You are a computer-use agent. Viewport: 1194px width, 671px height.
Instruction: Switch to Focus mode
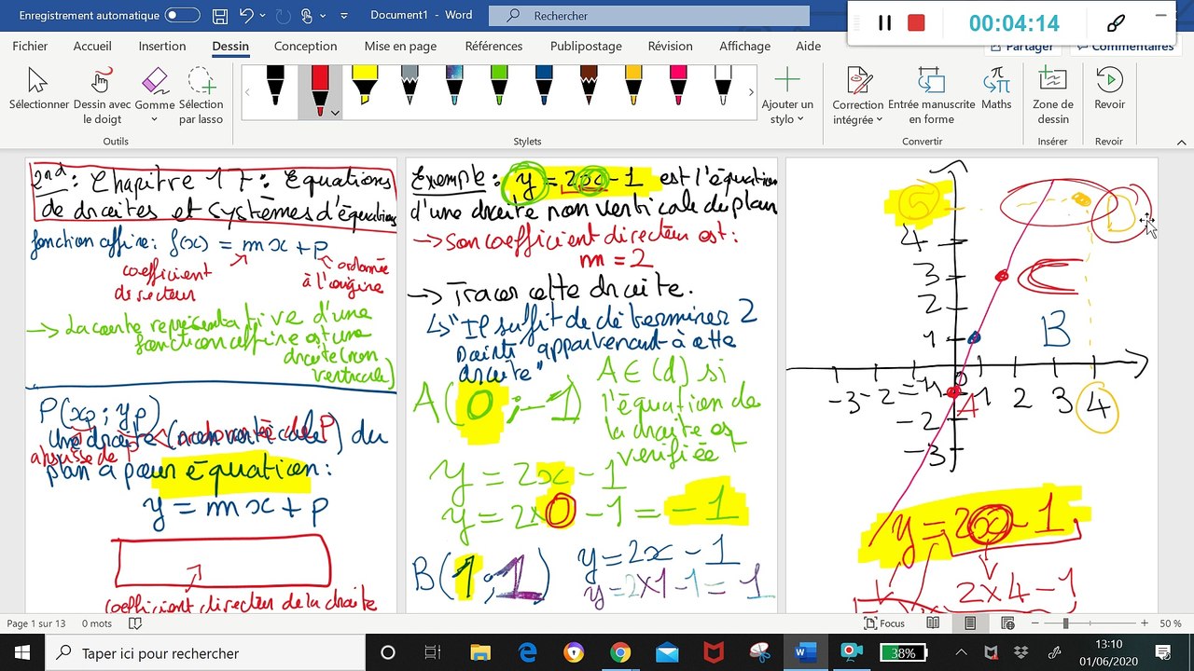coord(883,623)
